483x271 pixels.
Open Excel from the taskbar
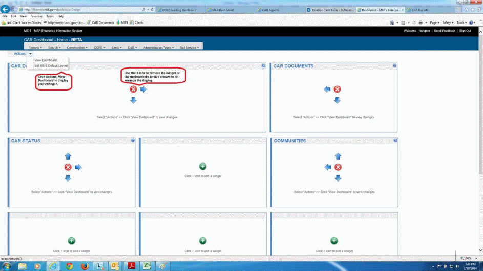(x=146, y=266)
